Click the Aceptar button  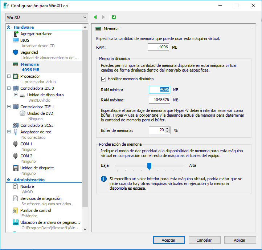pos(169,240)
